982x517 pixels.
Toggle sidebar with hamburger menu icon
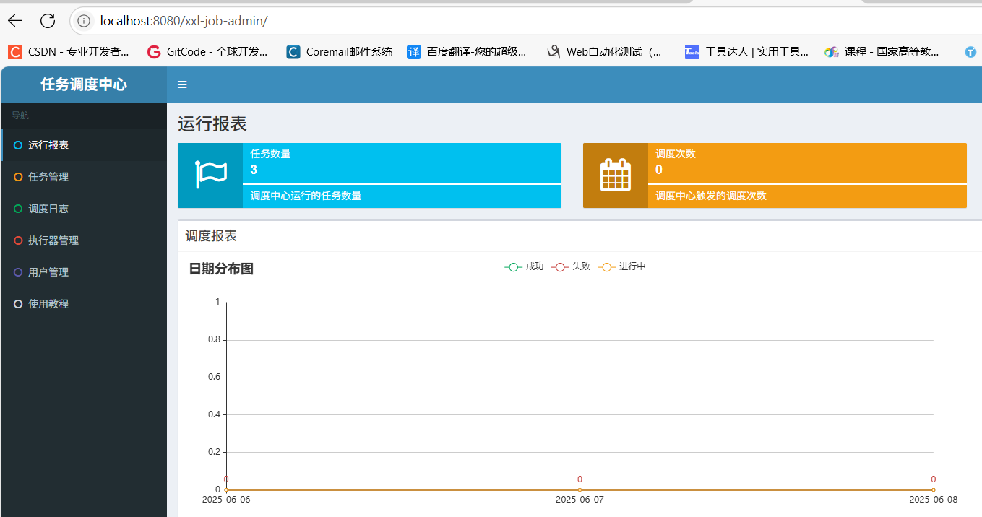[182, 84]
